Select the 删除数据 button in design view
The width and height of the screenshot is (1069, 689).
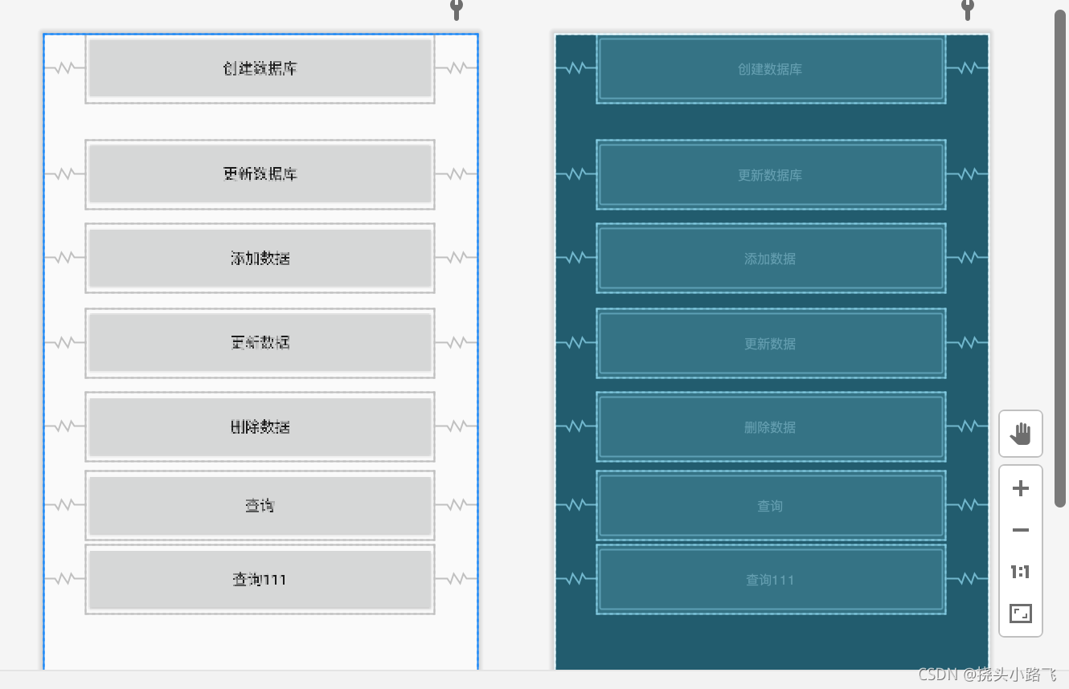260,426
